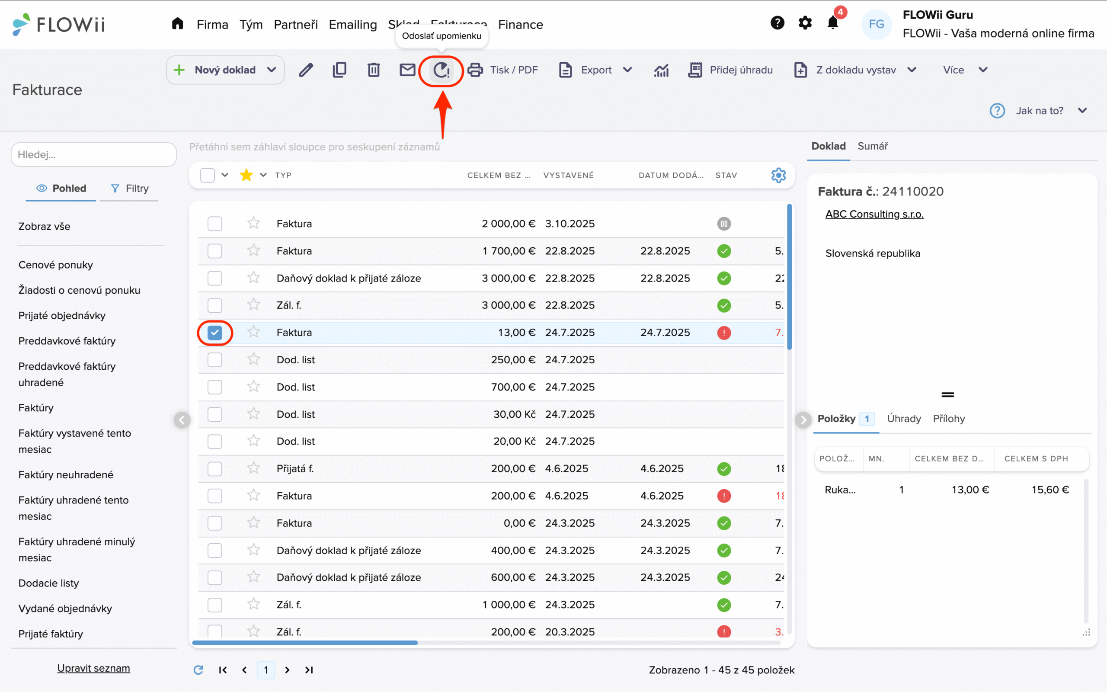Screen dimensions: 1107x692
Task: Click the duplicate document icon
Action: (x=339, y=70)
